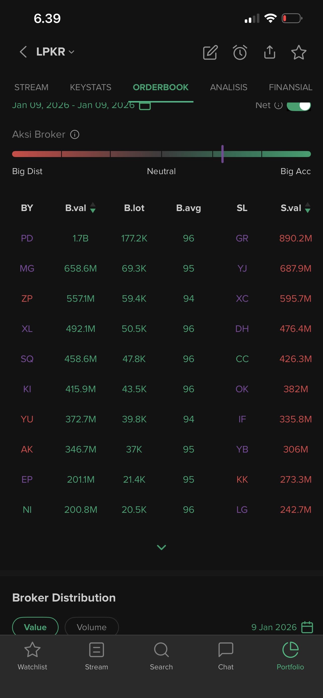Open Aksi Broker info icon
The width and height of the screenshot is (323, 698).
click(x=74, y=134)
